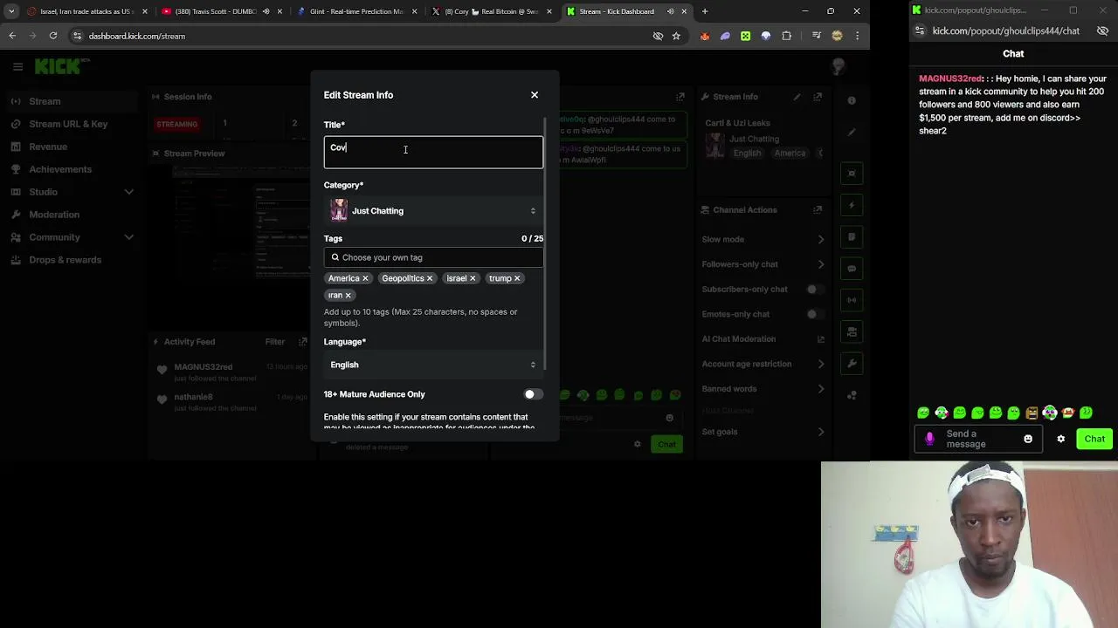
Task: Click the chat bubble icon in right rail
Action: tap(852, 269)
